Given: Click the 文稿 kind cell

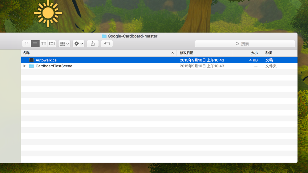Looking at the screenshot, I should pyautogui.click(x=269, y=60).
